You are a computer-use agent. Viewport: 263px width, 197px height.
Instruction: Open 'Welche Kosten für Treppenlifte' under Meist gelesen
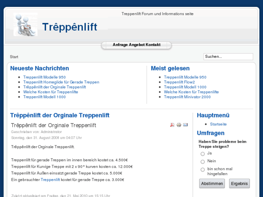(x=191, y=92)
